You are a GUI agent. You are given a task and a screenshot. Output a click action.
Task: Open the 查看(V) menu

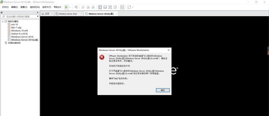click(x=24, y=7)
